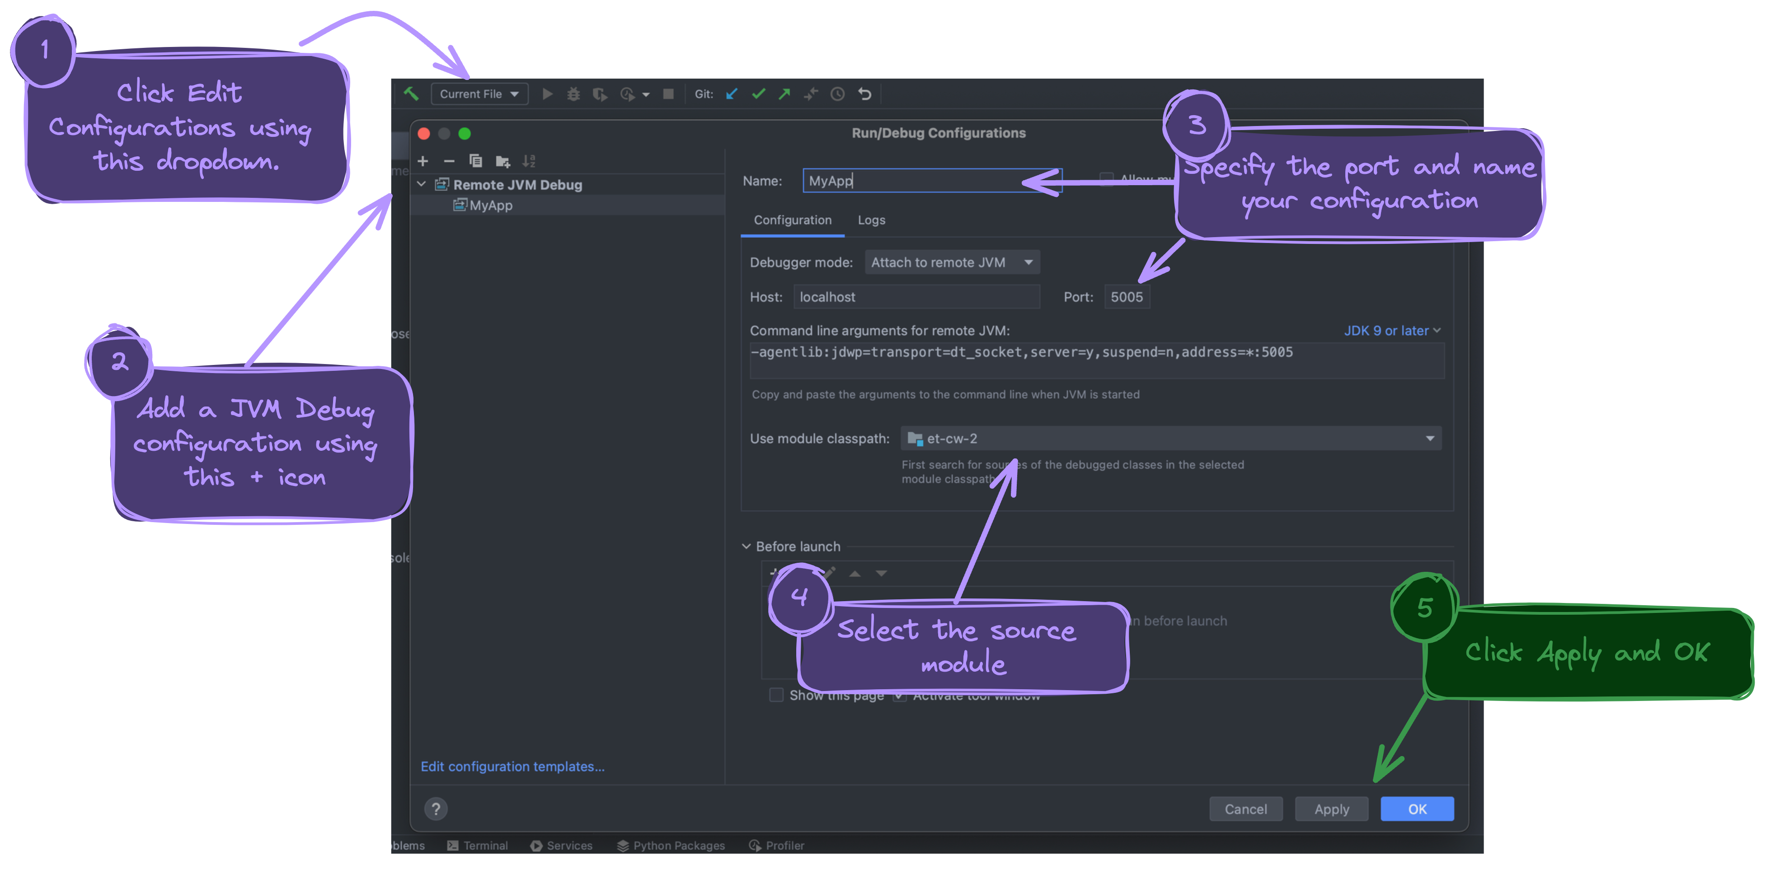The height and width of the screenshot is (869, 1766).
Task: Add a new run configuration with plus icon
Action: point(423,161)
